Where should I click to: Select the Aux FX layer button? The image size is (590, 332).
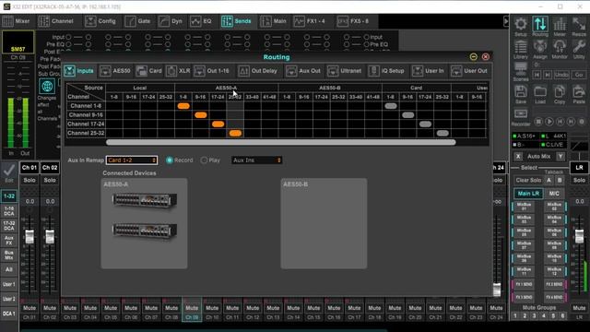tap(8, 240)
